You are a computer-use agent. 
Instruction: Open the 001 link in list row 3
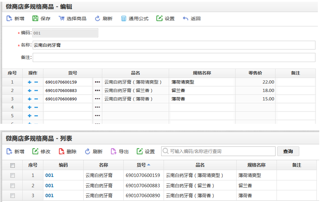49,196
